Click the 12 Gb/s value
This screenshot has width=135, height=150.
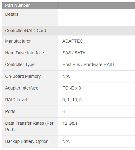(x=70, y=123)
